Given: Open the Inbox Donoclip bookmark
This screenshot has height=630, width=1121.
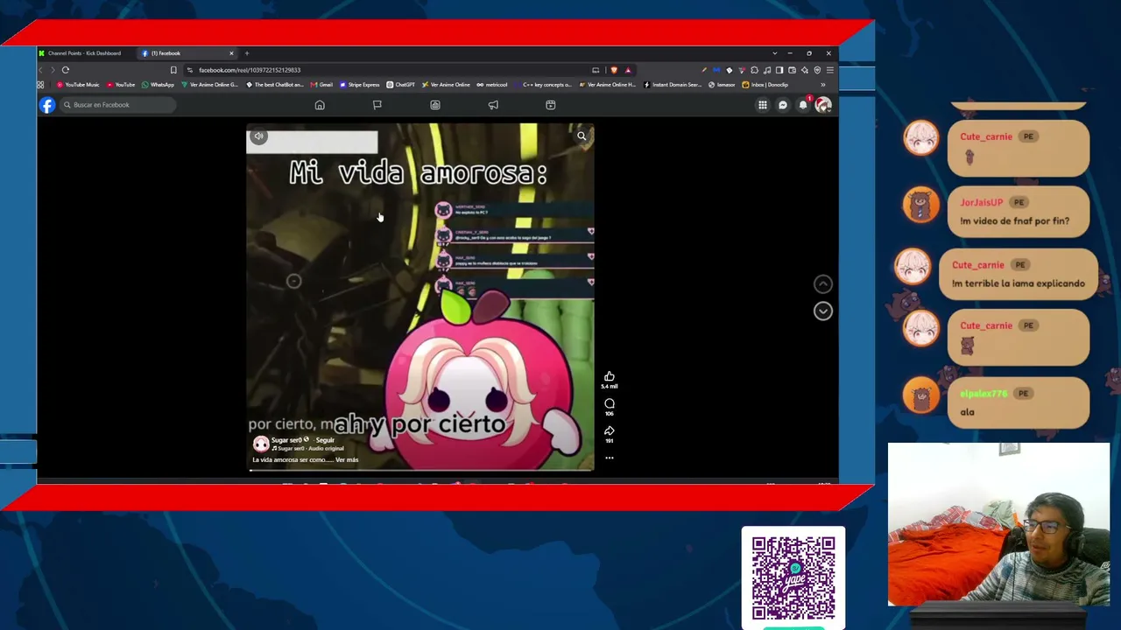Looking at the screenshot, I should 765,85.
